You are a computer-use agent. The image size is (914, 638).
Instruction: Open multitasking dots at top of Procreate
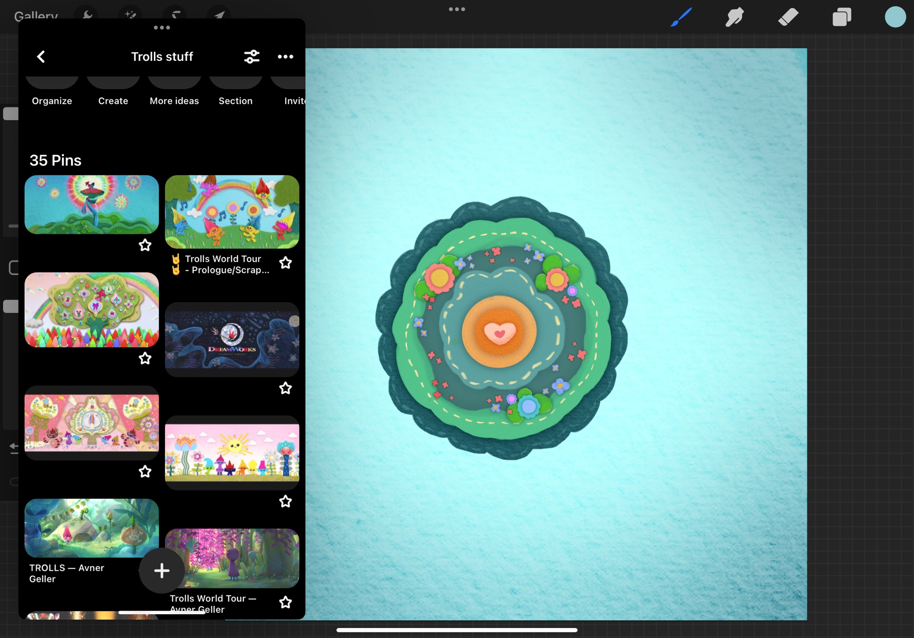457,9
